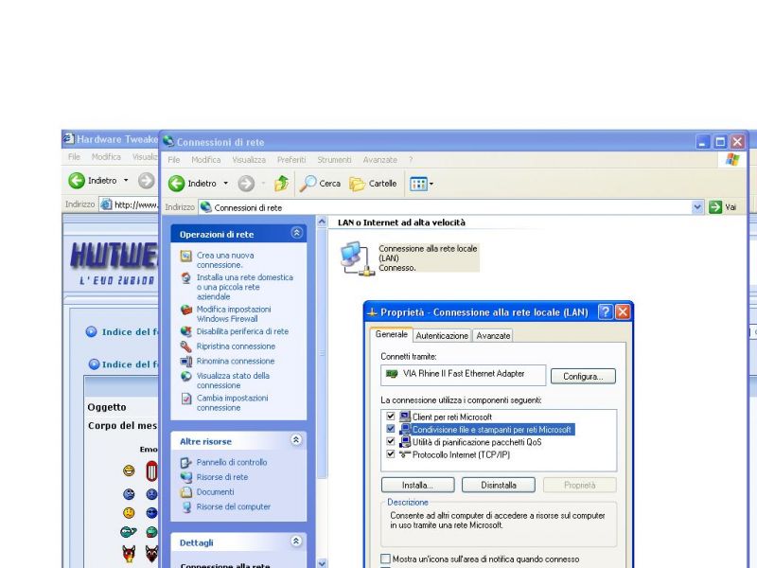Click the address field in Hardware Tweaker window
Image resolution: width=757 pixels, height=568 pixels.
130,204
